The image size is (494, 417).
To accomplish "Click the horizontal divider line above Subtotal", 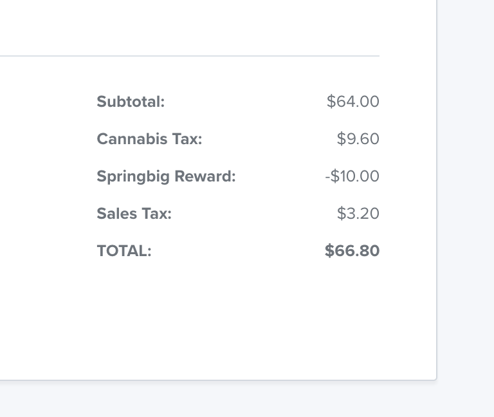I will click(190, 56).
